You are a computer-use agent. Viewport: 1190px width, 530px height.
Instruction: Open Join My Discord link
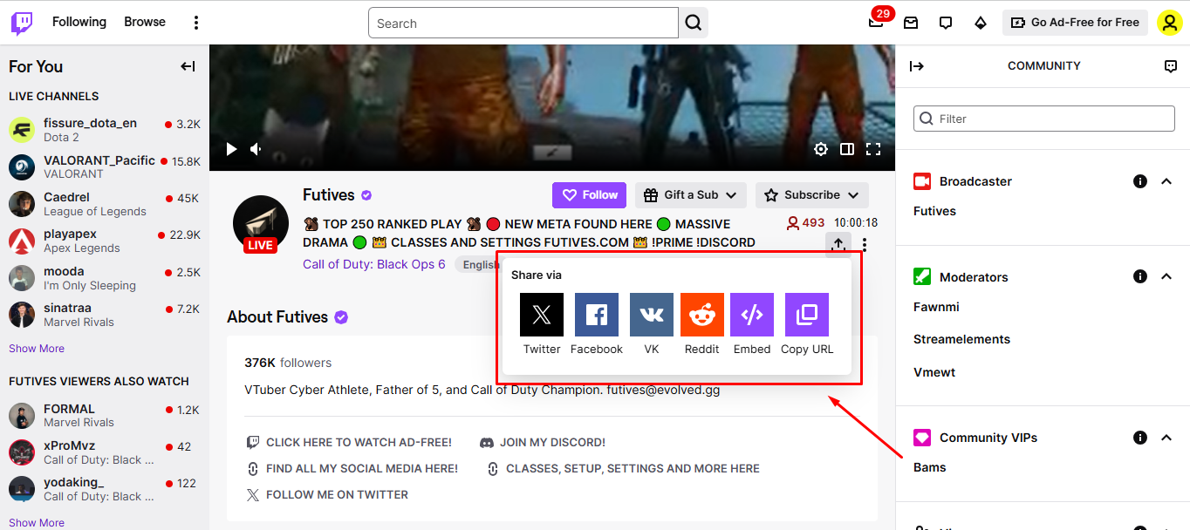click(543, 443)
